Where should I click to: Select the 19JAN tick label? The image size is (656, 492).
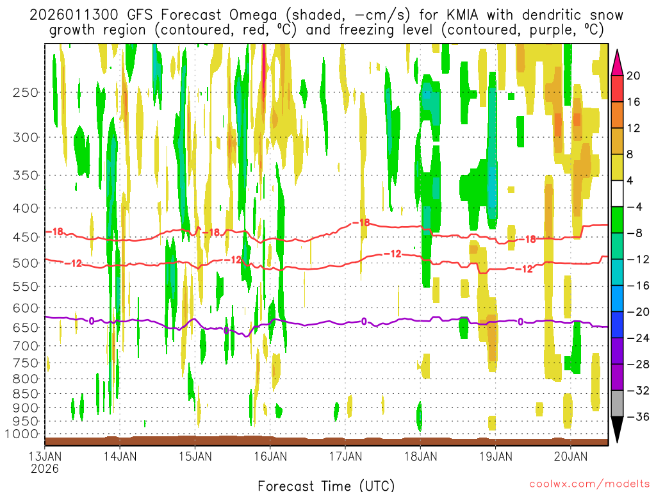tap(495, 457)
